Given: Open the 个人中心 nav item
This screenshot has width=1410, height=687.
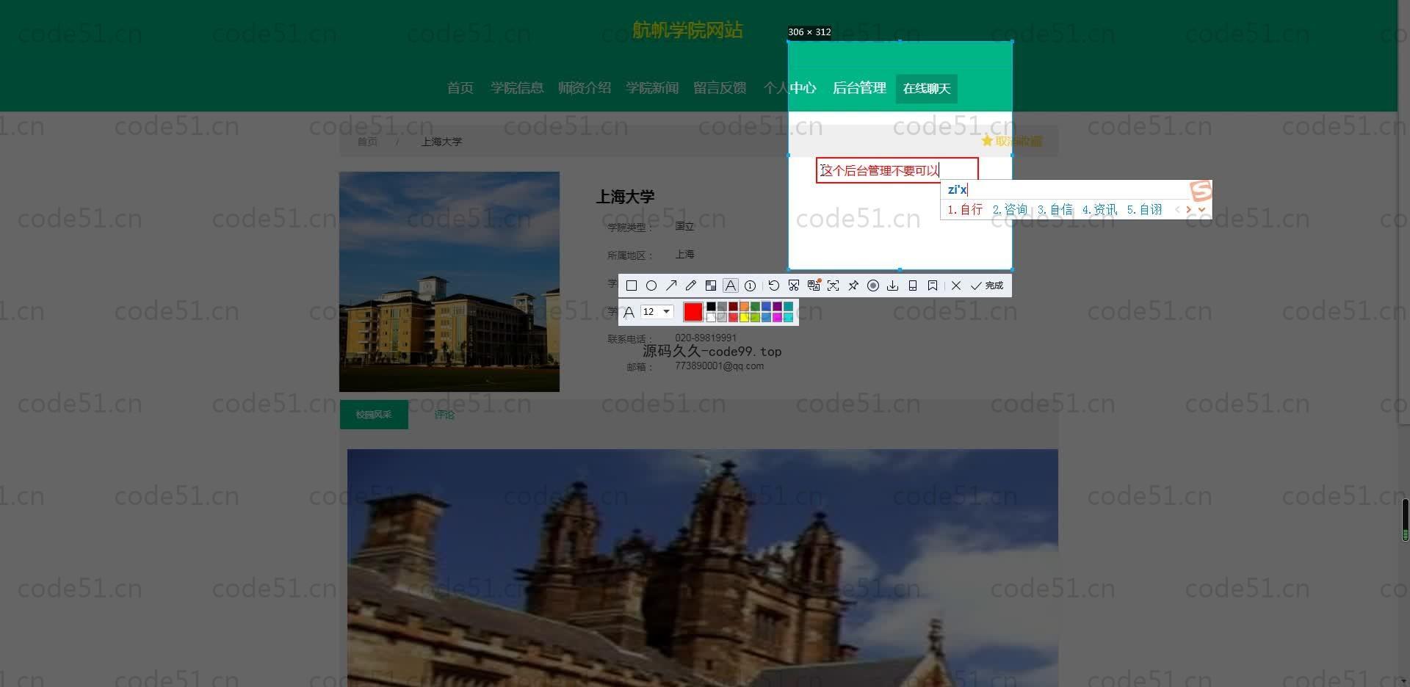Looking at the screenshot, I should [x=790, y=88].
